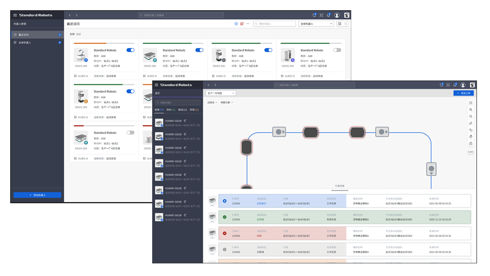490x276 pixels.
Task: Click fullscreen icon in back window header
Action: [321, 15]
